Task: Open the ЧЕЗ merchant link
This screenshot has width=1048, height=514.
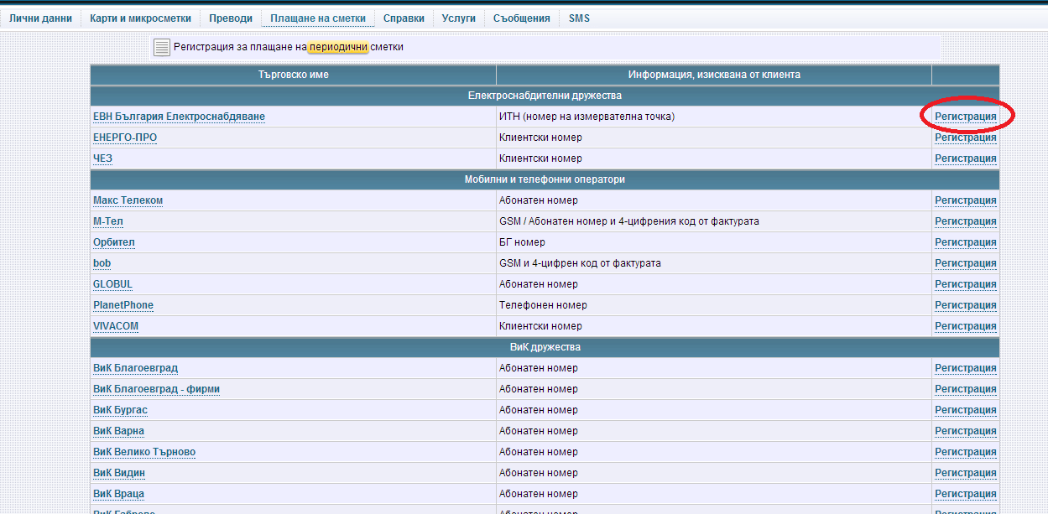Action: coord(102,158)
